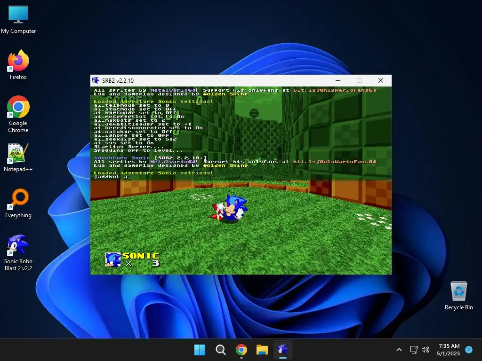Select the Everything search desktop shortcut
This screenshot has width=482, height=361.
coord(18,203)
